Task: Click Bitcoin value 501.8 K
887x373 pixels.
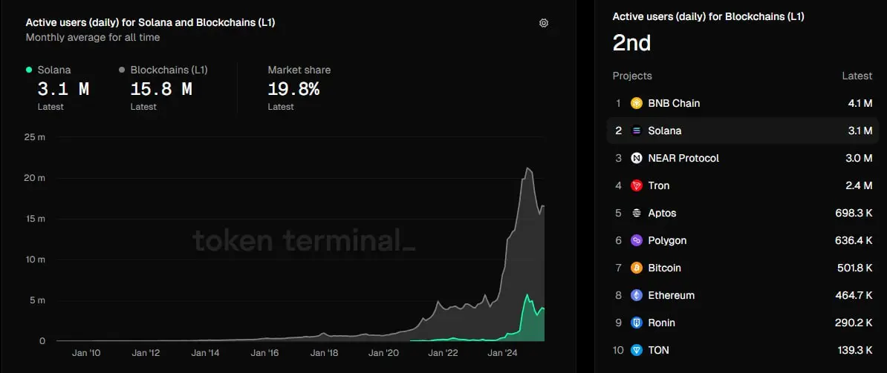Action: click(854, 268)
